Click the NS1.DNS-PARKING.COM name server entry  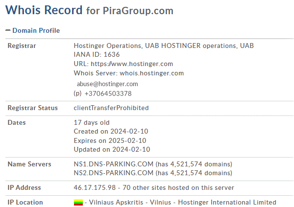click(x=153, y=164)
